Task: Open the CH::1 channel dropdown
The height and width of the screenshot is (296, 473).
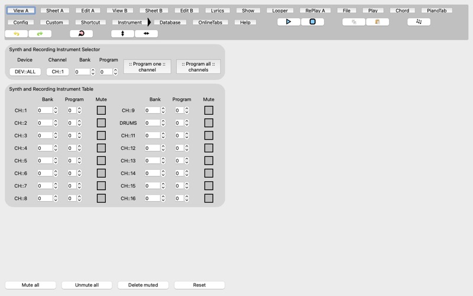Action: coord(57,72)
